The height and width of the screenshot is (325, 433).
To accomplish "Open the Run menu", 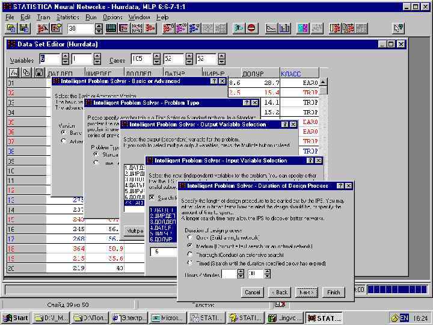I will click(x=91, y=17).
